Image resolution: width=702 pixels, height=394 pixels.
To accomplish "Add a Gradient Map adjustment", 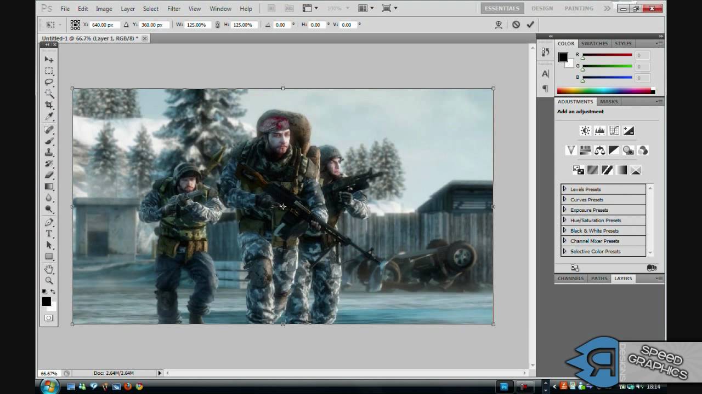I will pos(621,170).
